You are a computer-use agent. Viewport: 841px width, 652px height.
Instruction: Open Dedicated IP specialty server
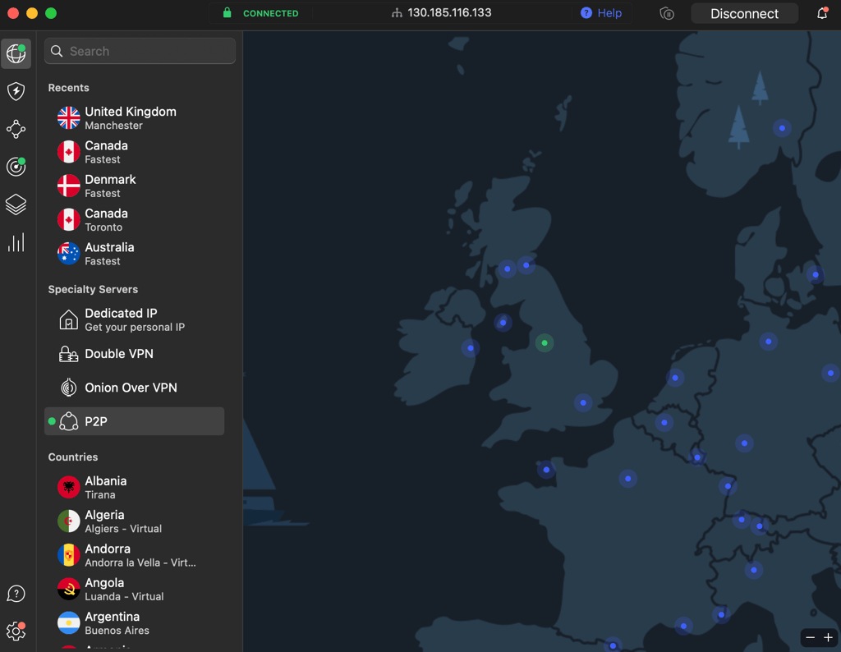(134, 319)
